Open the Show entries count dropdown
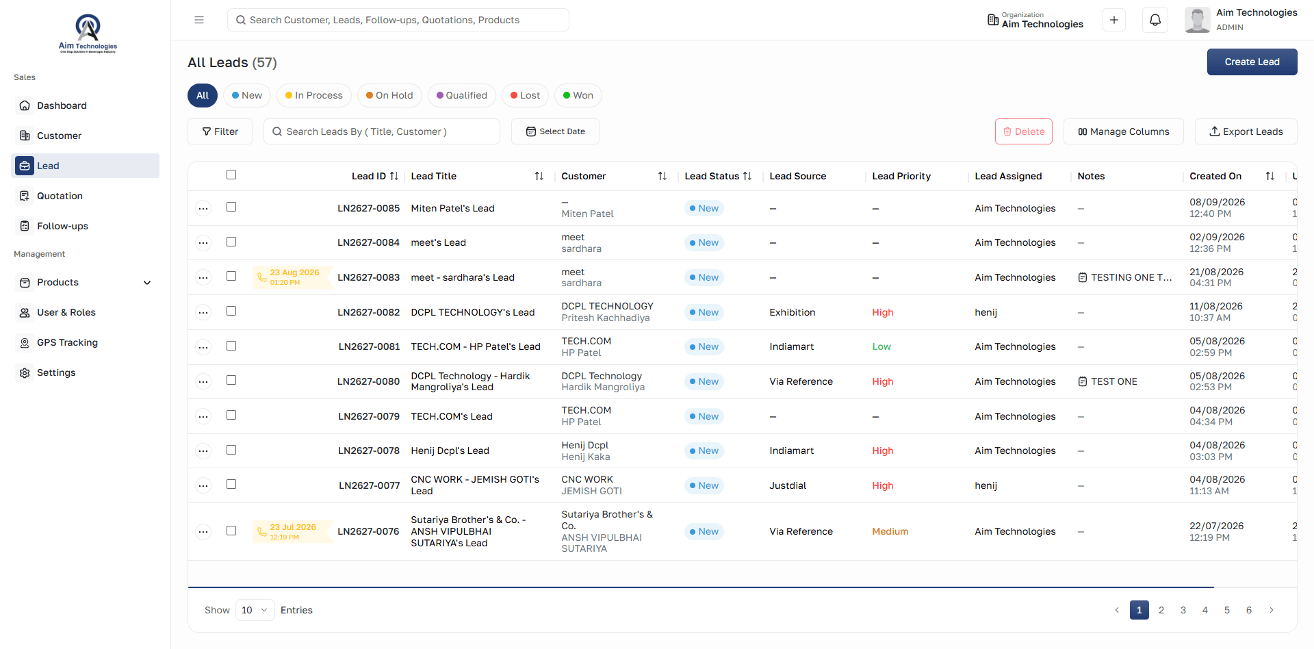This screenshot has height=649, width=1314. click(255, 610)
